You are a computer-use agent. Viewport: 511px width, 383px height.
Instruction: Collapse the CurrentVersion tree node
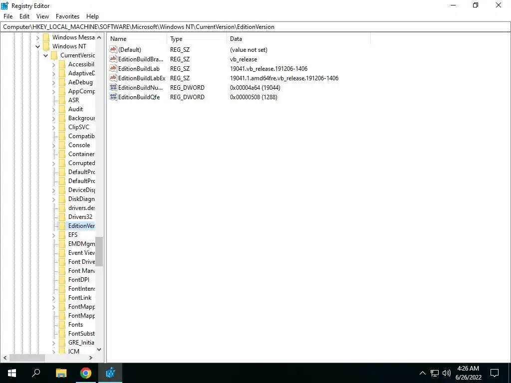[x=45, y=55]
